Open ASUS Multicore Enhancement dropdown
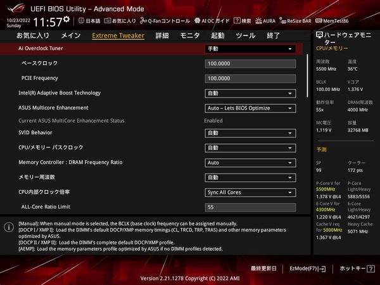The width and height of the screenshot is (380, 285). click(250, 108)
